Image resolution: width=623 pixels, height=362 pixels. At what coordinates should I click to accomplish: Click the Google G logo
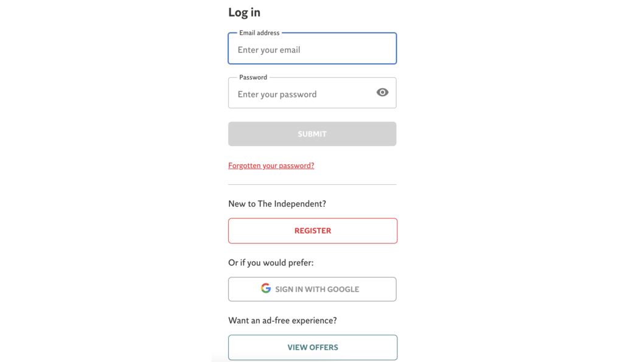point(266,288)
